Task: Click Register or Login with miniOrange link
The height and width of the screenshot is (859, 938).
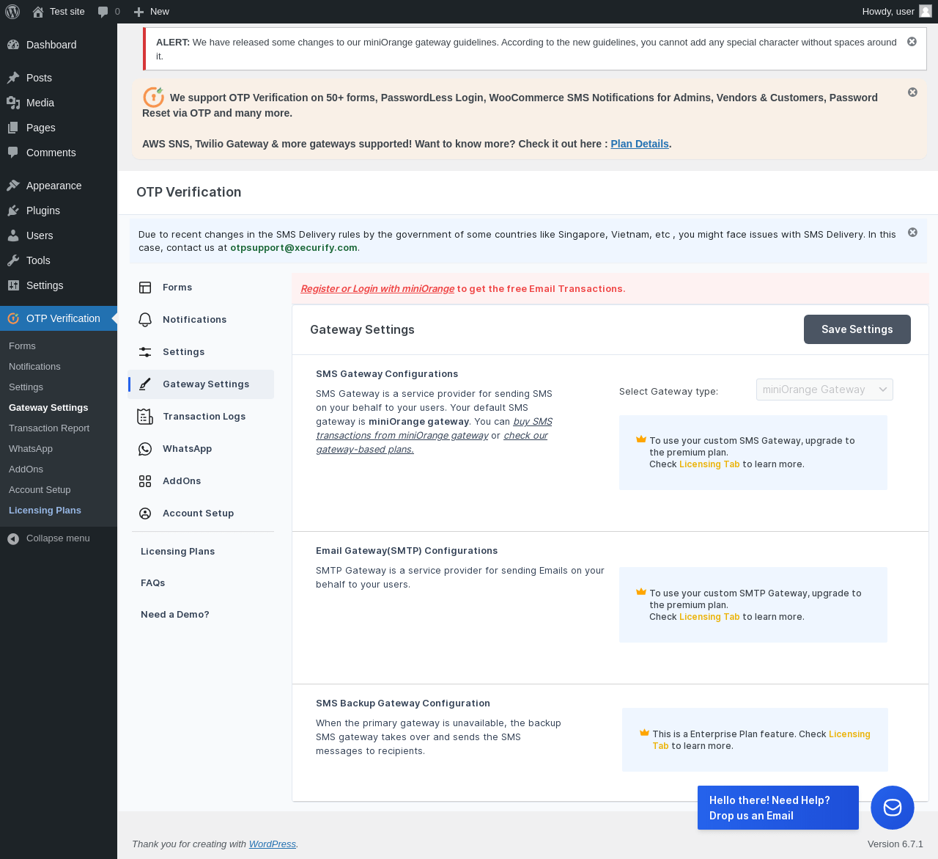Action: [377, 289]
